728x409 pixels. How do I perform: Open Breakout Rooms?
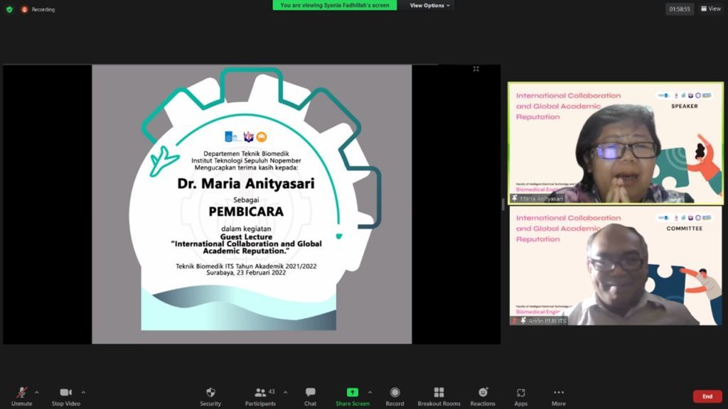pos(439,393)
